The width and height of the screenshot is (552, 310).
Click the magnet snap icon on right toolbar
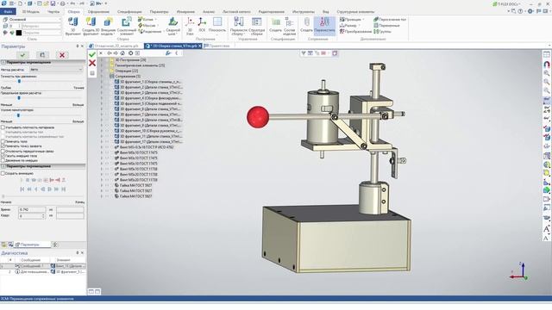pyautogui.click(x=546, y=65)
